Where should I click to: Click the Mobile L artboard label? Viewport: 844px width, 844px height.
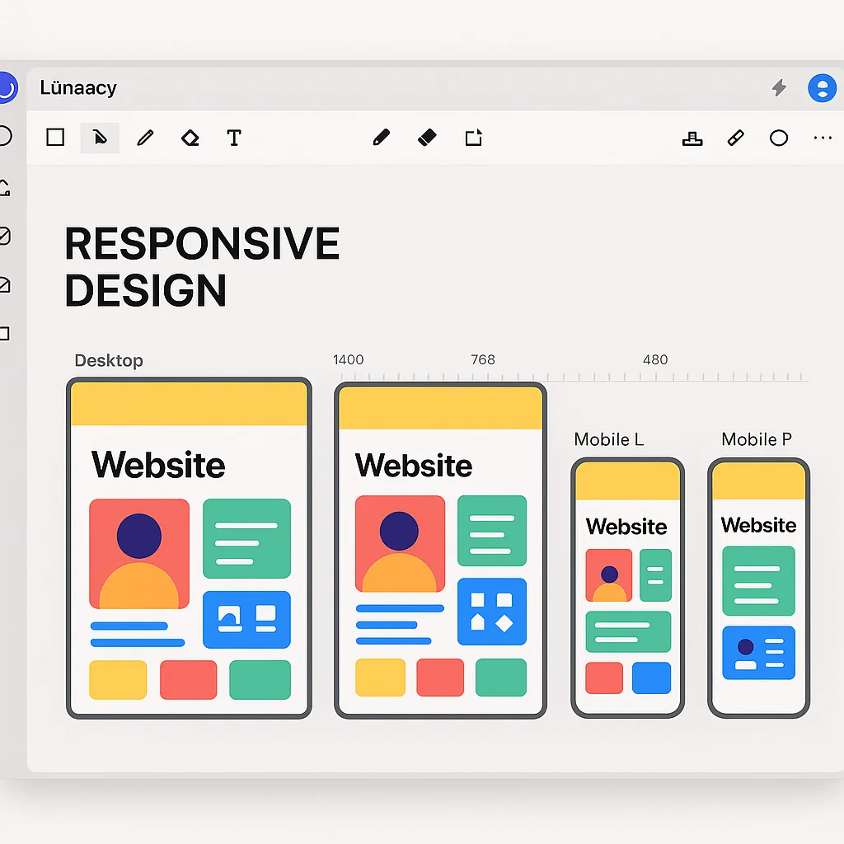608,439
